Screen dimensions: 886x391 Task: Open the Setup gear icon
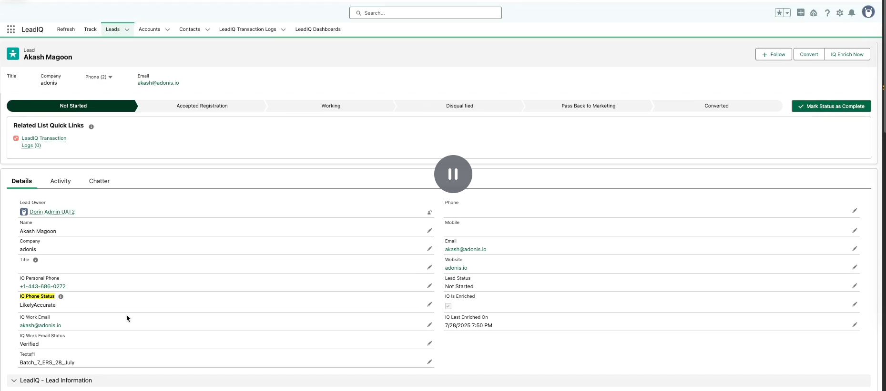click(839, 13)
